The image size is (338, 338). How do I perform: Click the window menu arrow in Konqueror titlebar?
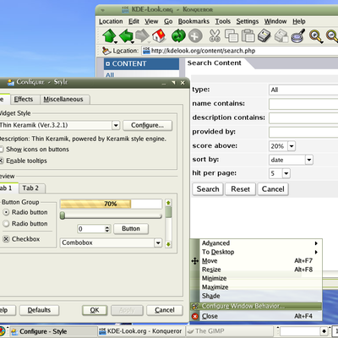[x=102, y=10]
